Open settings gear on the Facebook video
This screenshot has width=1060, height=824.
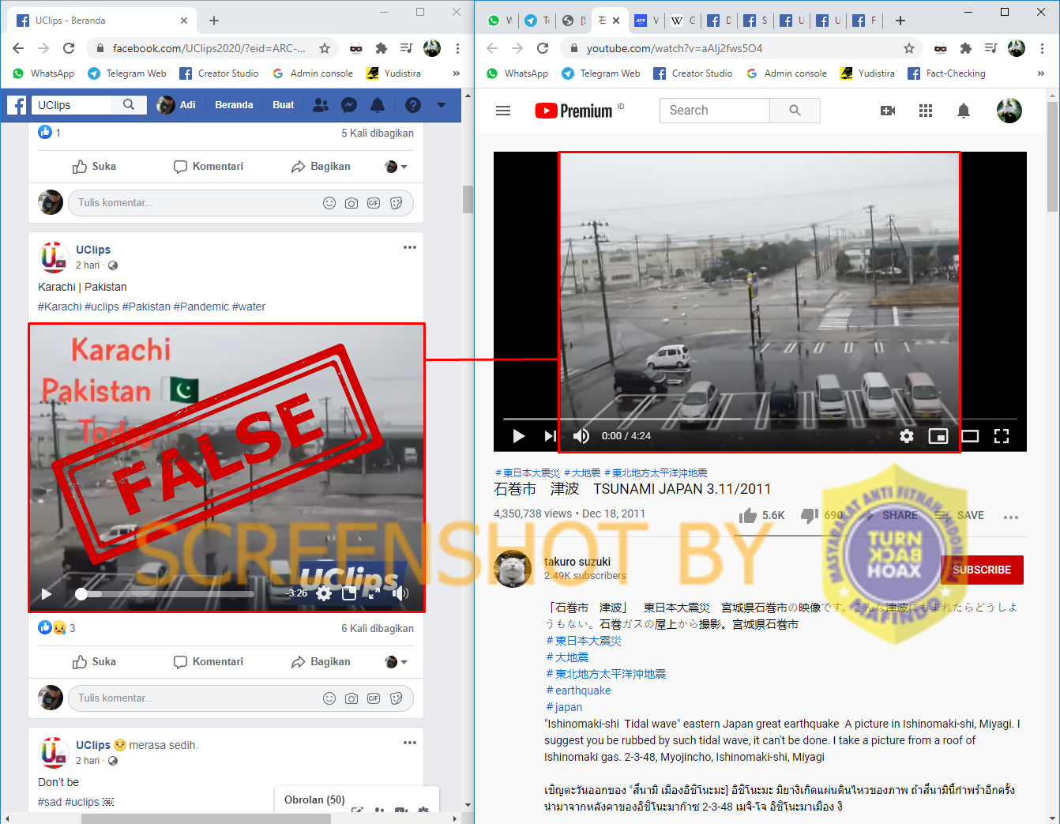click(x=324, y=593)
